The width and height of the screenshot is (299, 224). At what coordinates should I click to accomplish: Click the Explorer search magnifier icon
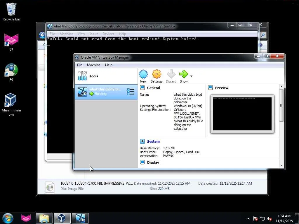pos(263,35)
